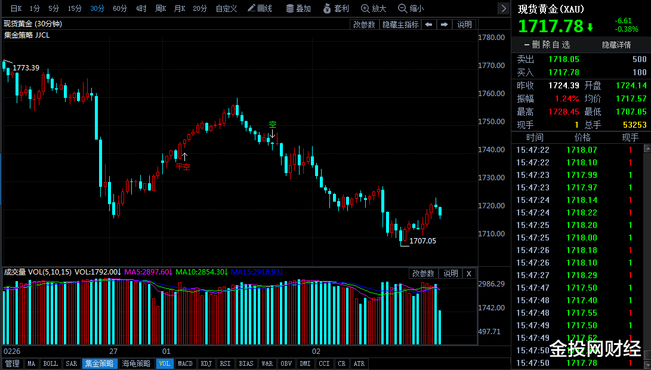Click the 改参数 parameters button
The height and width of the screenshot is (370, 651).
click(x=364, y=24)
